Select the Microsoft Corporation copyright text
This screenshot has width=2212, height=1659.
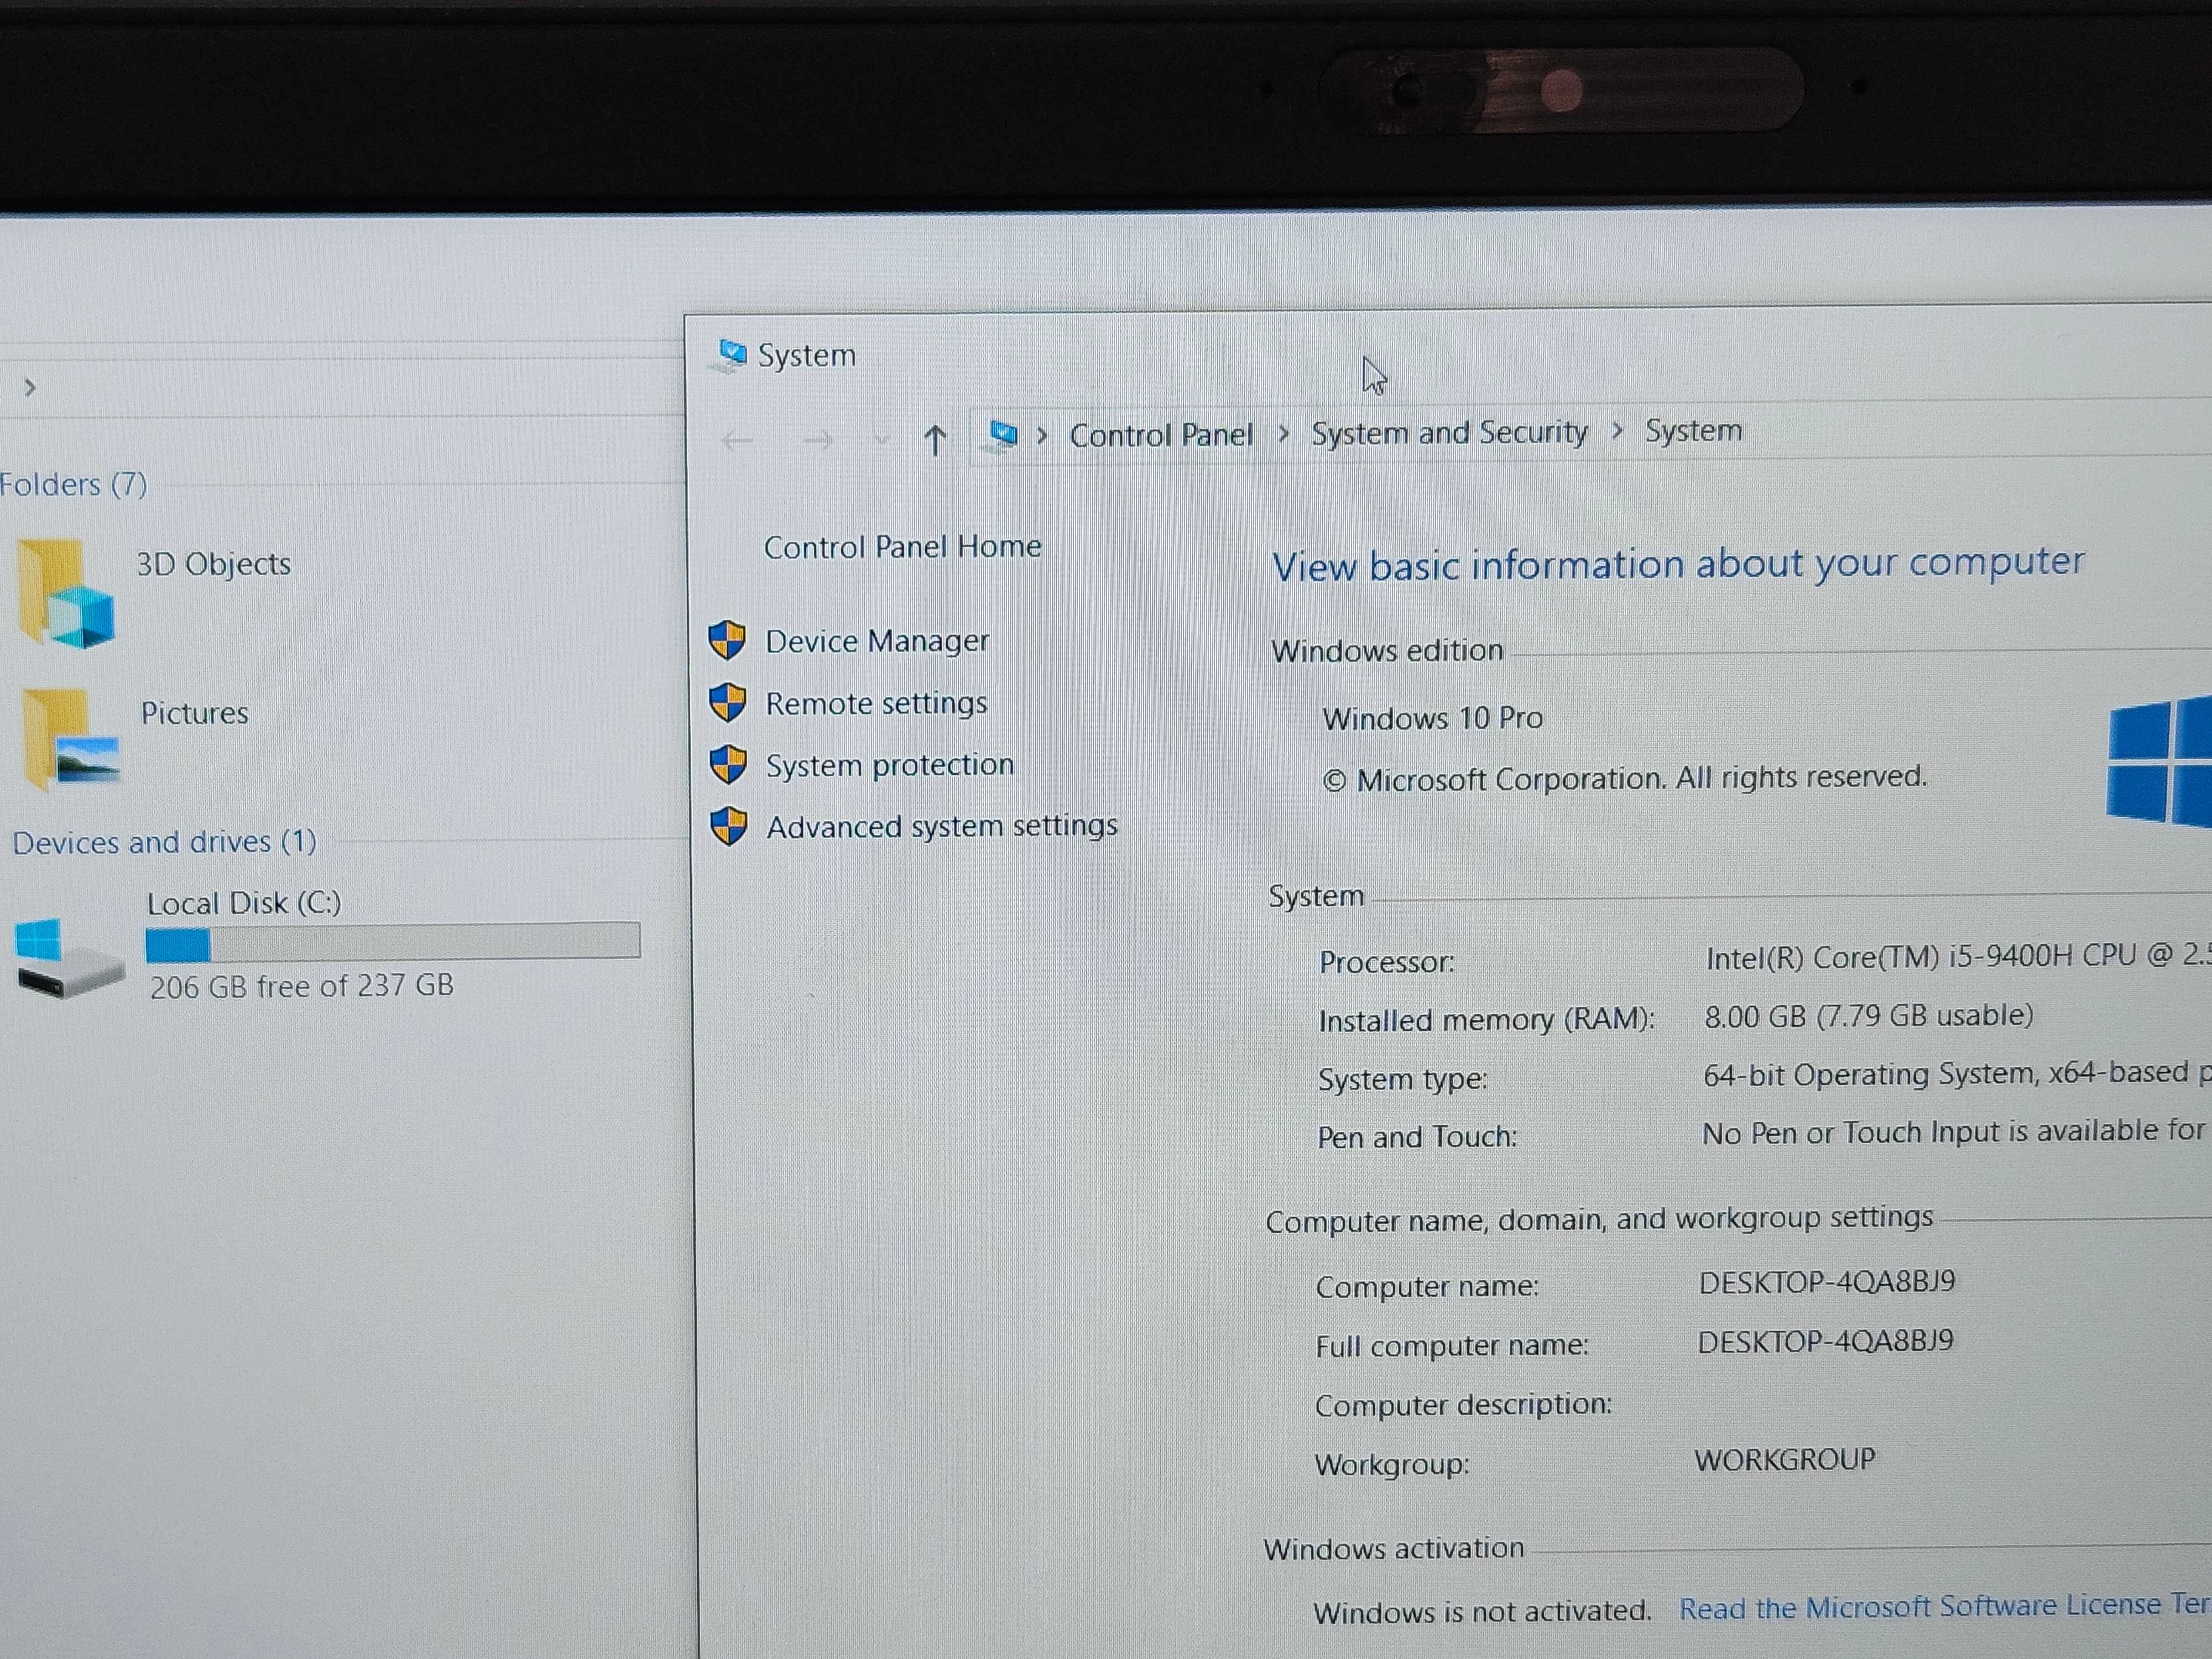tap(1625, 778)
